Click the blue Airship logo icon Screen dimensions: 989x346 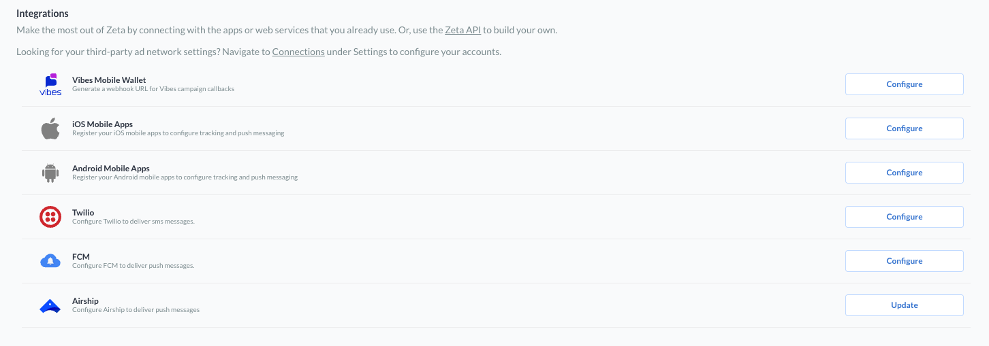tap(50, 307)
